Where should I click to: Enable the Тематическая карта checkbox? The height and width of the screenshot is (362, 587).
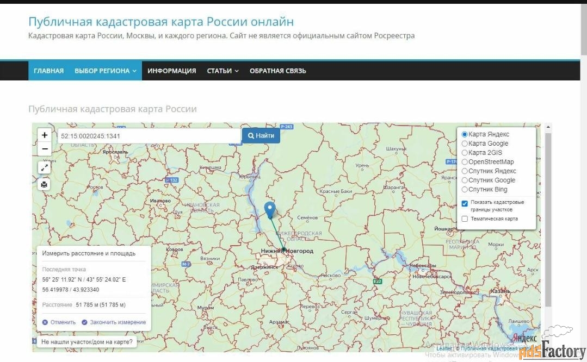point(465,219)
